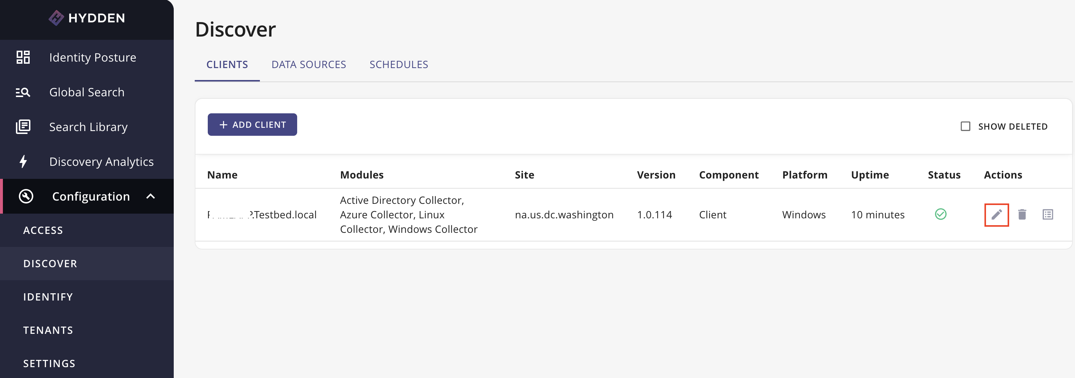Select the Clients tab

pos(227,64)
